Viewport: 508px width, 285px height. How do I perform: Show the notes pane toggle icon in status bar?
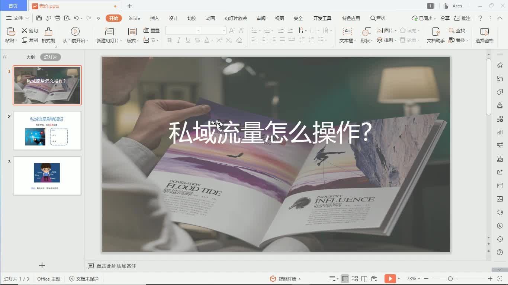pos(332,279)
